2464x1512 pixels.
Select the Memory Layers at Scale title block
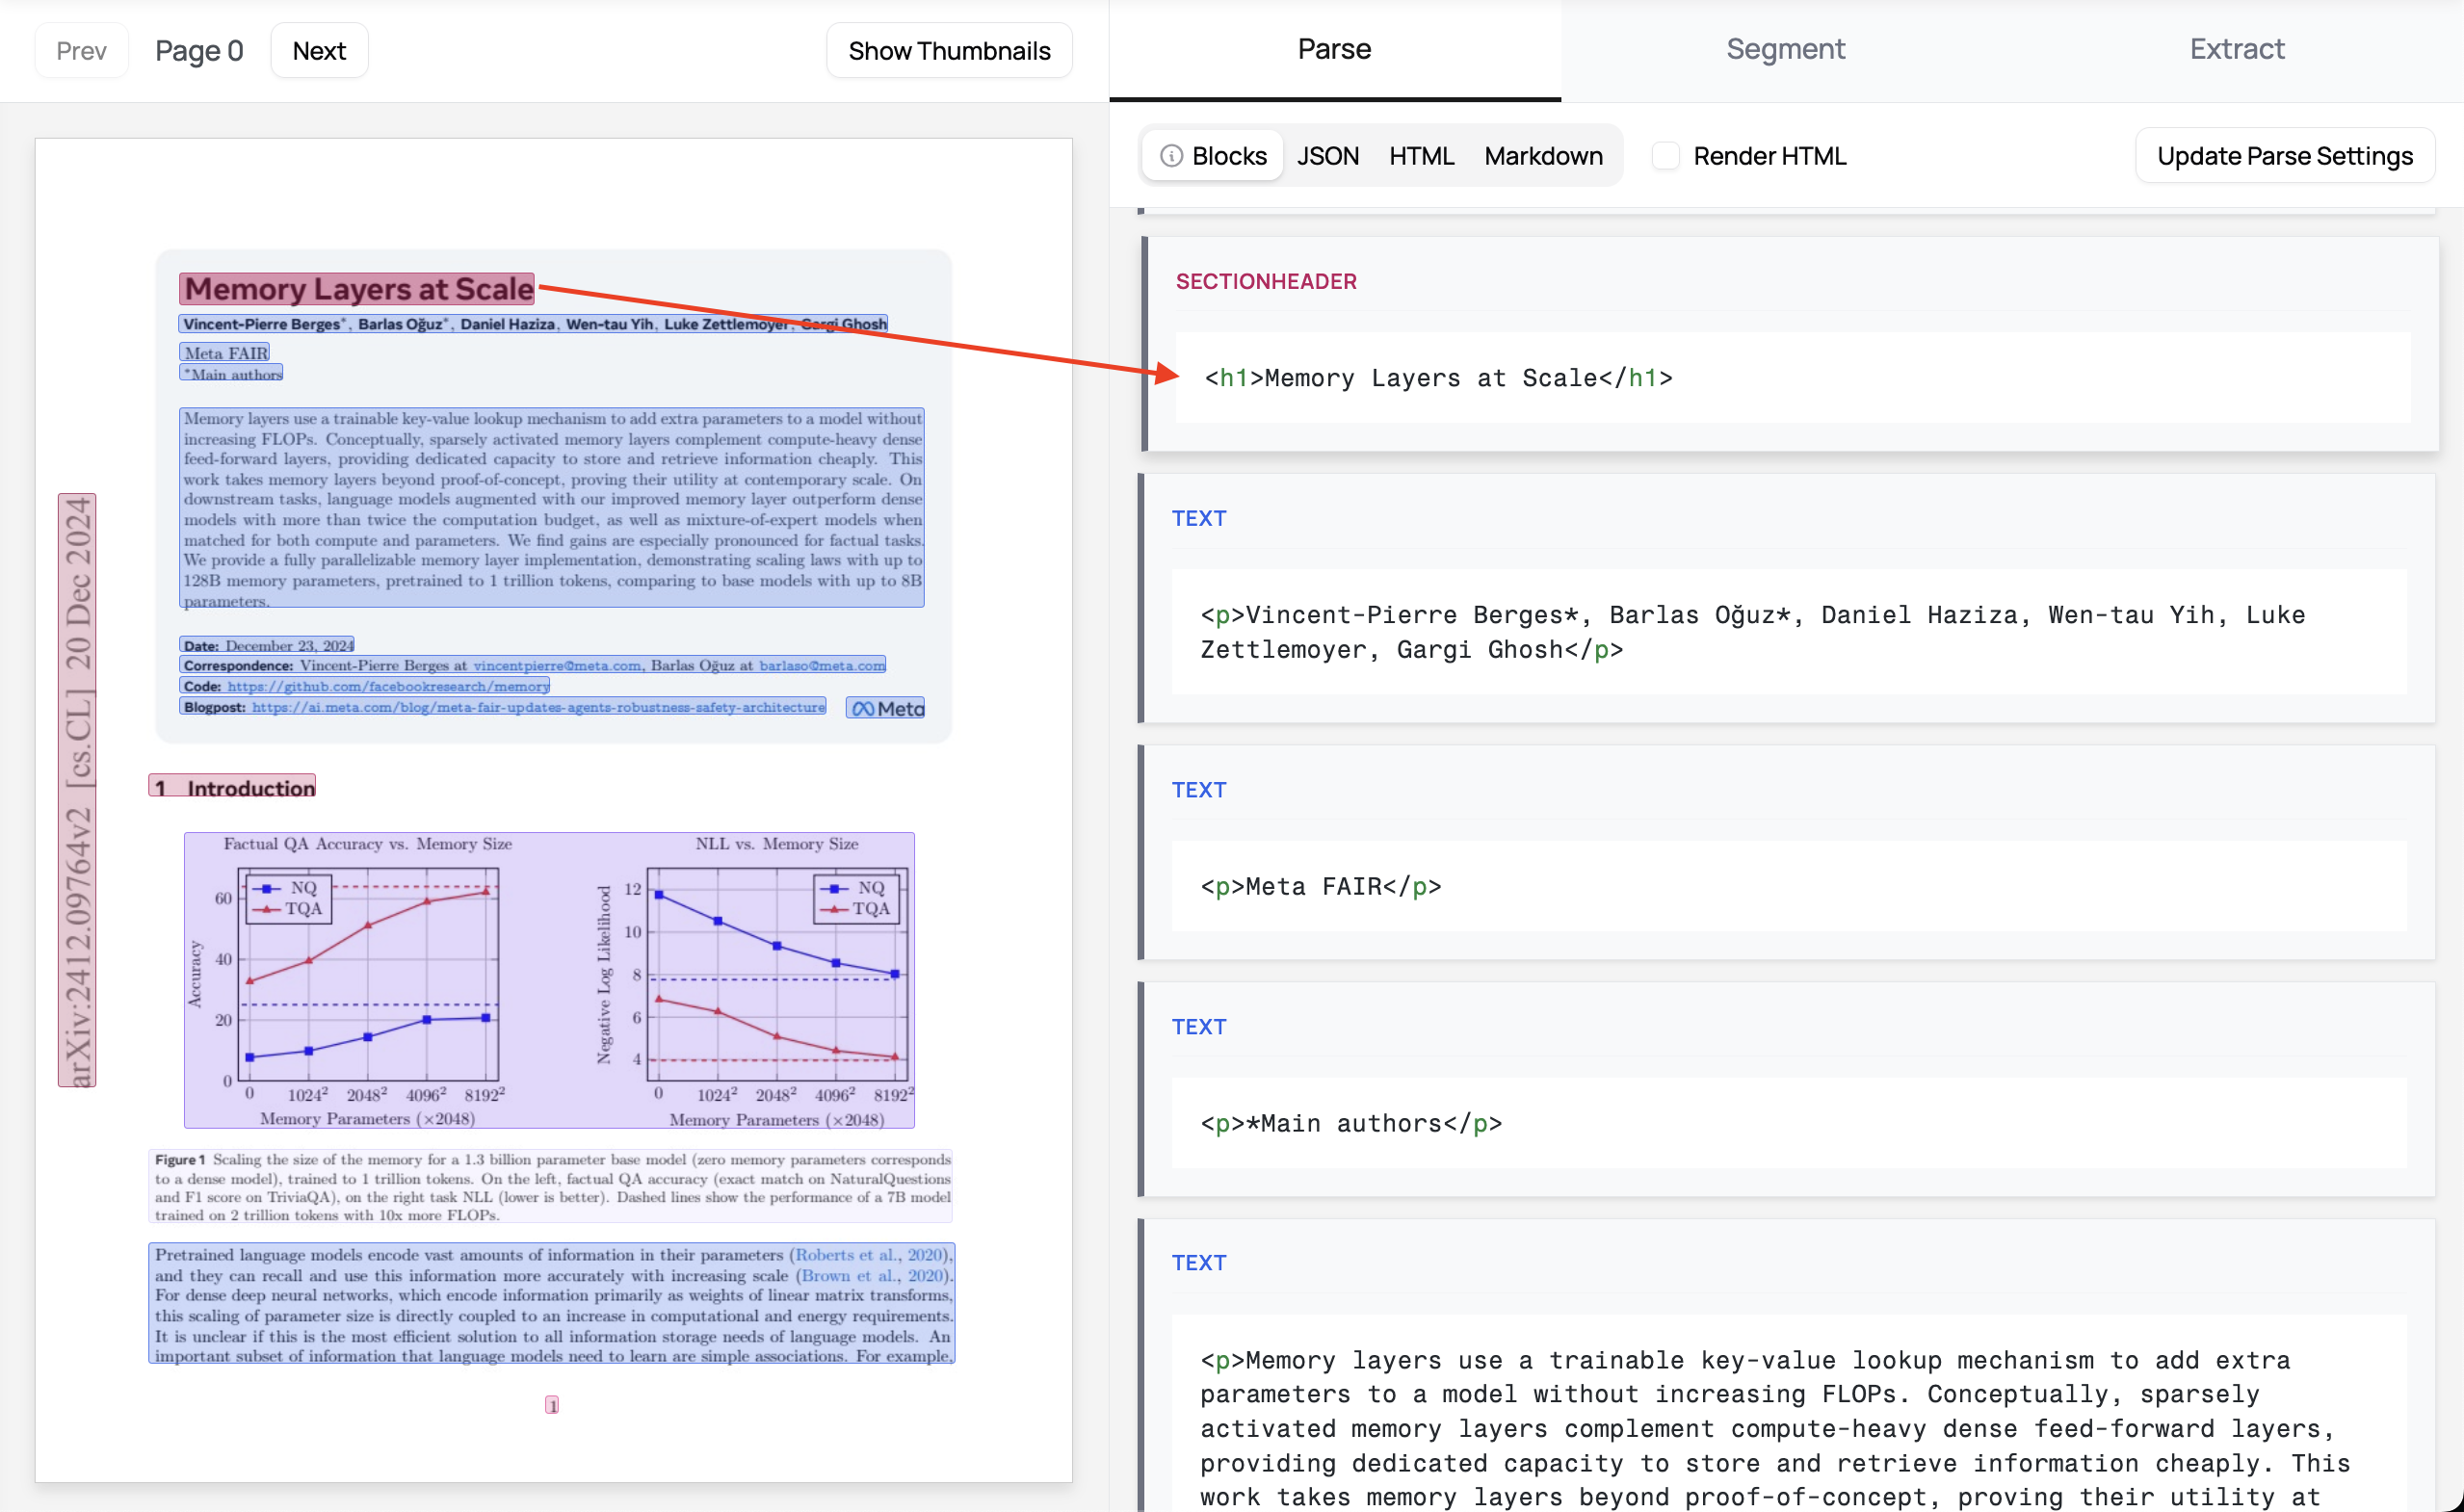coord(357,289)
